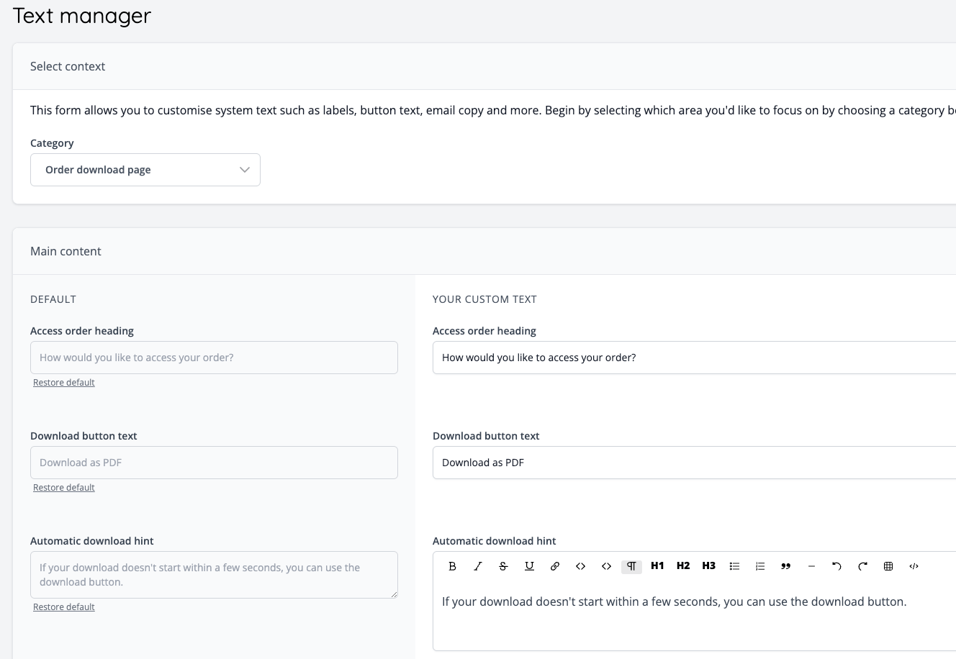This screenshot has width=956, height=659.
Task: Format text as a blockquote
Action: click(x=785, y=566)
